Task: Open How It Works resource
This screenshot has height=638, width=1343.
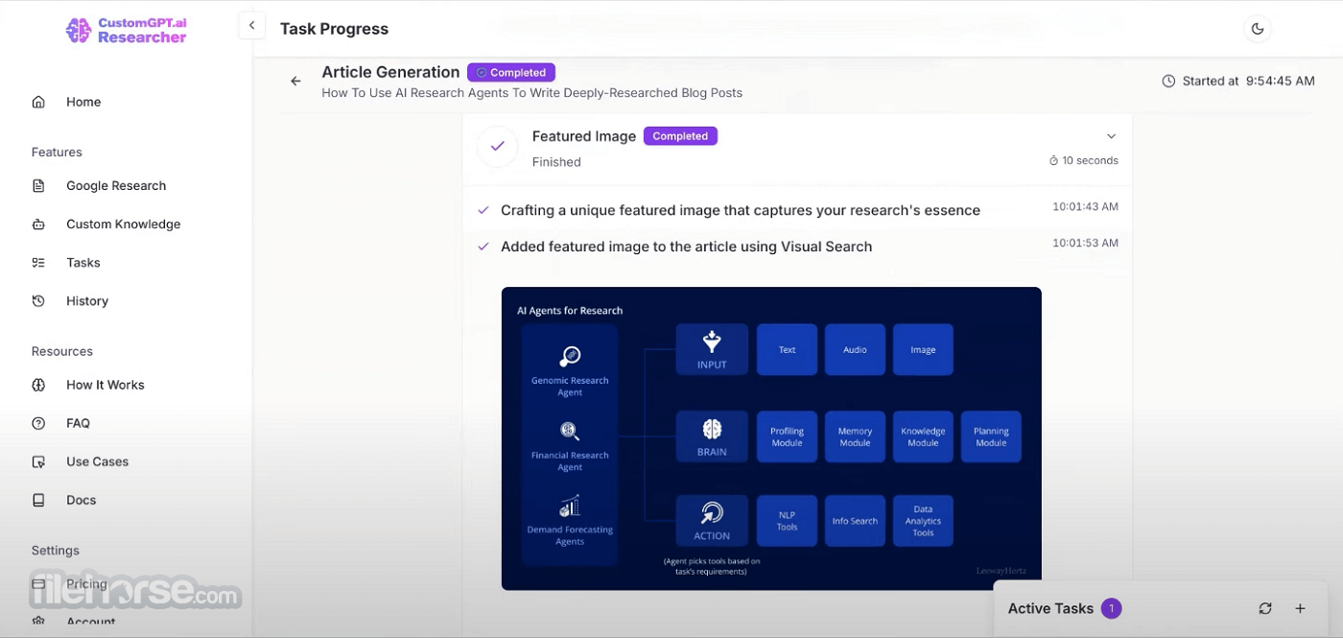Action: pyautogui.click(x=105, y=385)
